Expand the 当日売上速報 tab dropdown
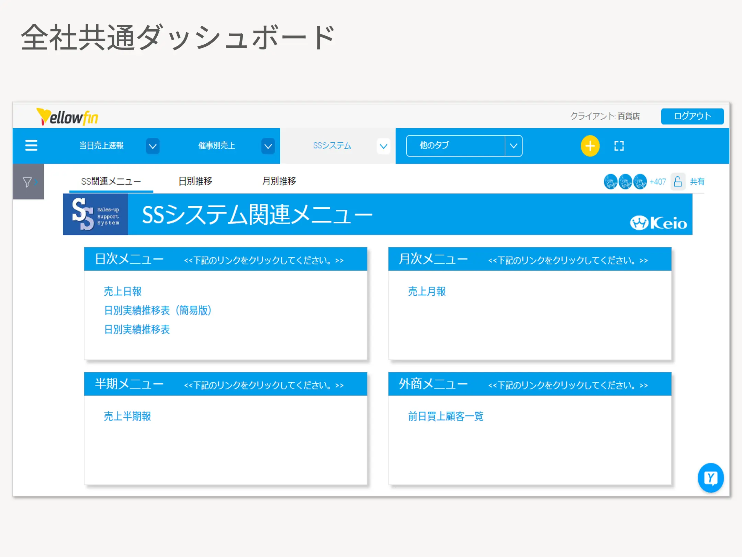The height and width of the screenshot is (557, 742). (153, 146)
